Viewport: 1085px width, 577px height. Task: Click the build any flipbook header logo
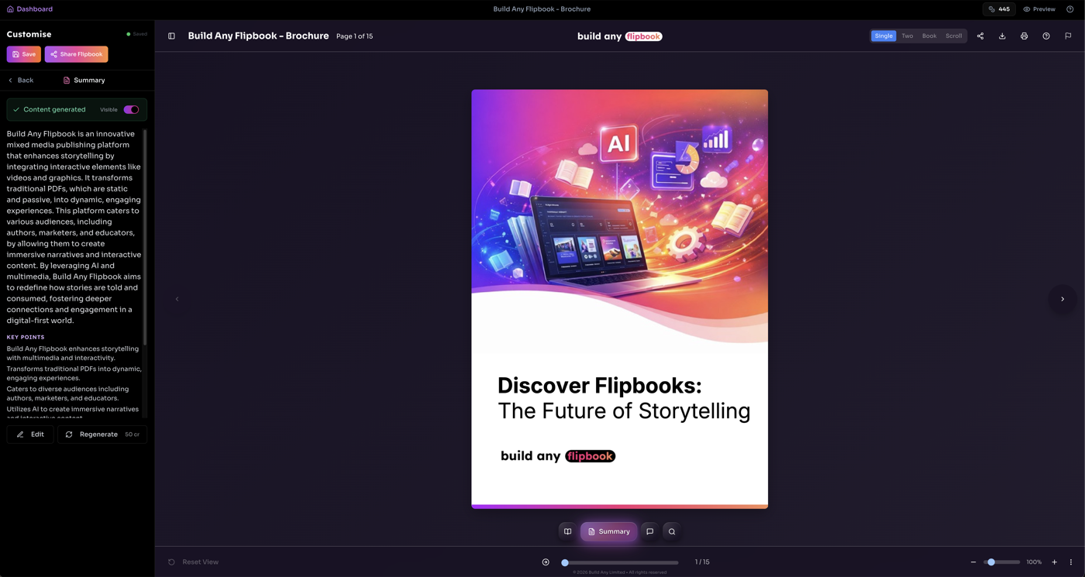620,36
